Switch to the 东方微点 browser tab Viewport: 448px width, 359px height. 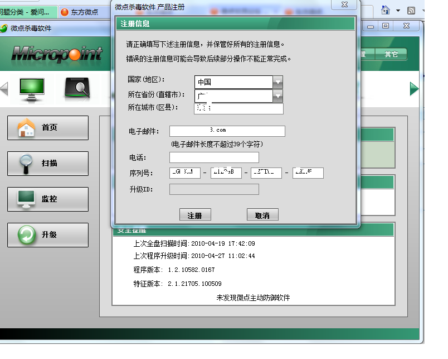point(84,12)
